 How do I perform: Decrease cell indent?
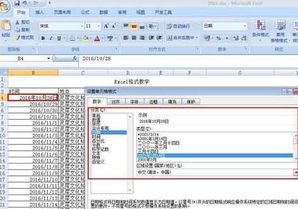[x=151, y=38]
